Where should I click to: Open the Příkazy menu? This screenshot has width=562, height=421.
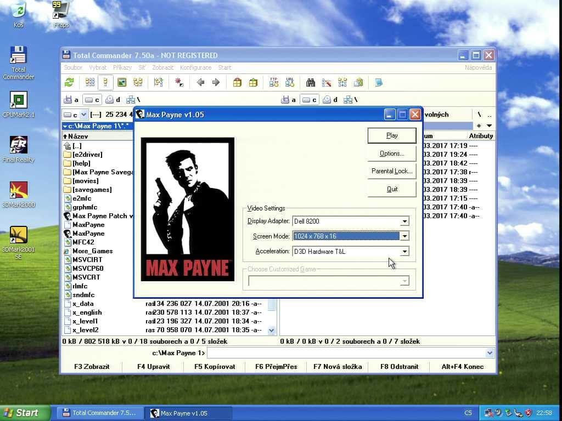(x=122, y=67)
